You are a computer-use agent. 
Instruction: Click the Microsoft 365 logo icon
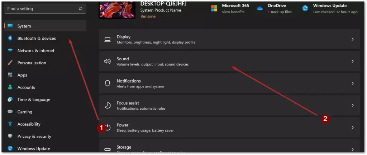click(214, 8)
